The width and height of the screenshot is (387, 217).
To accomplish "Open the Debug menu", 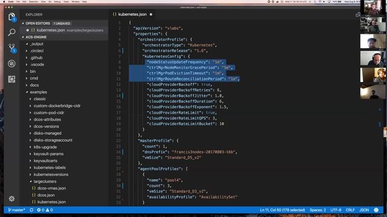I will click(57, 1).
